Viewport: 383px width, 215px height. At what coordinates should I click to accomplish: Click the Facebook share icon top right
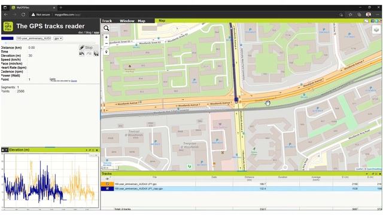[373, 21]
